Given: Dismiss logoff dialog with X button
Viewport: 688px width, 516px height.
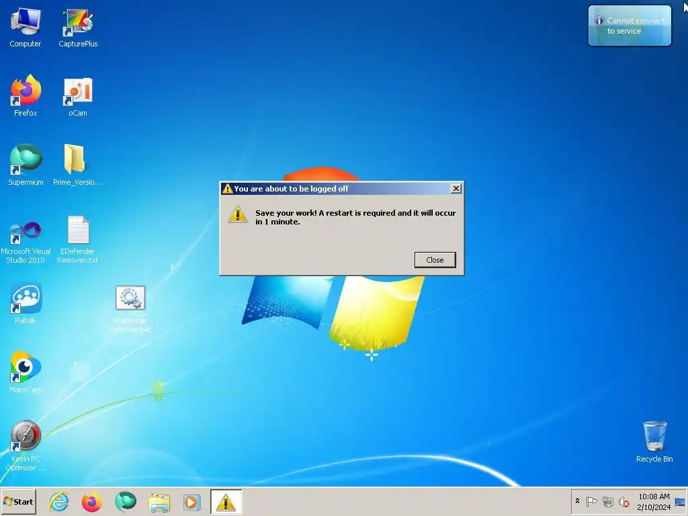Looking at the screenshot, I should click(x=456, y=188).
